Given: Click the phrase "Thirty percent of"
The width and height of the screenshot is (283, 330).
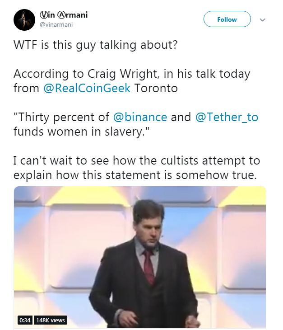Looking at the screenshot, I should [x=60, y=118].
